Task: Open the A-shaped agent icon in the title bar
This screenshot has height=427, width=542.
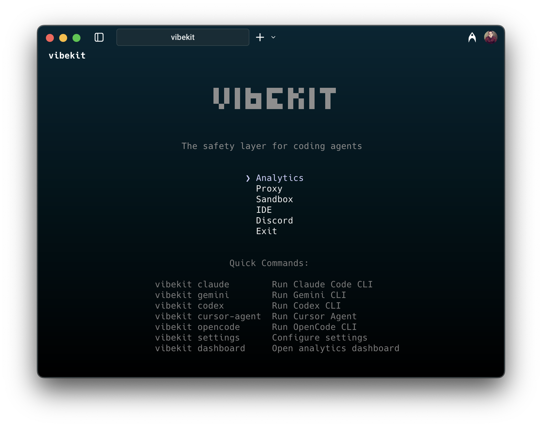Action: (472, 37)
